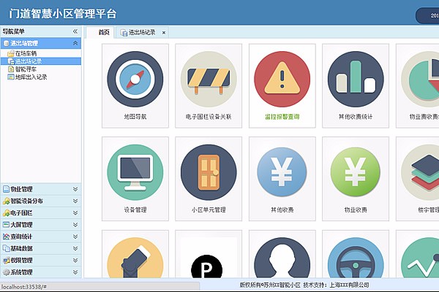Open the 物业费收费 pie chart icon
Image resolution: width=439 pixels, height=292 pixels.
point(420,79)
